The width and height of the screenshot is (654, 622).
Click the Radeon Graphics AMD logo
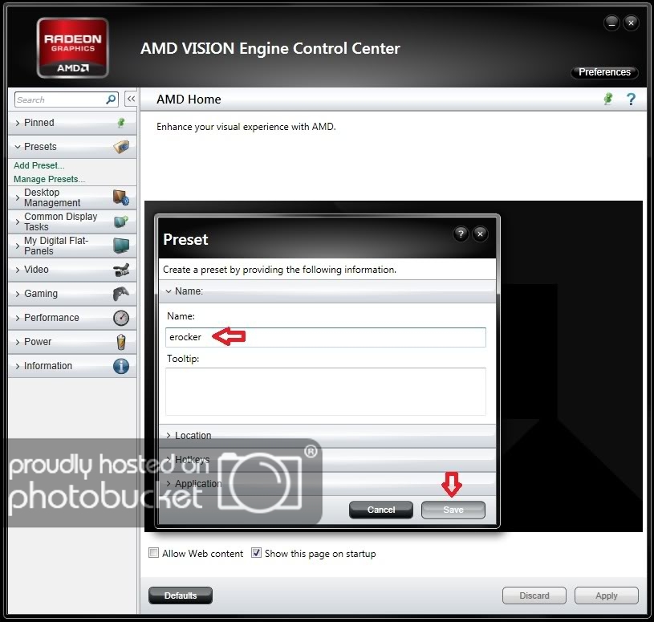coord(72,47)
